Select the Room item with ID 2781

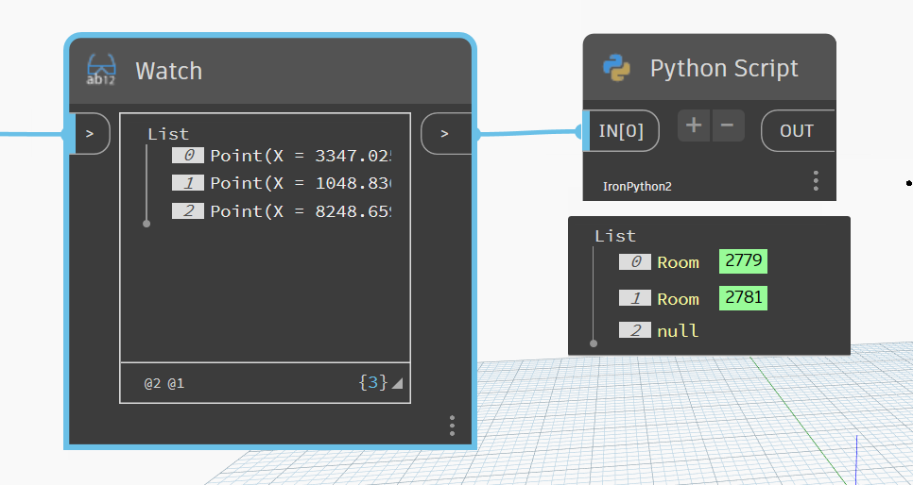[678, 299]
